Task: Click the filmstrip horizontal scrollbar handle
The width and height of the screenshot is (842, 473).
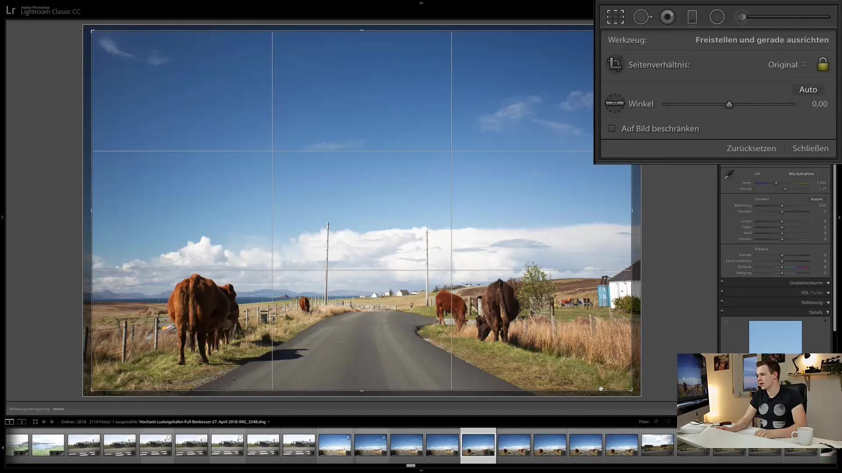Action: pyautogui.click(x=411, y=466)
